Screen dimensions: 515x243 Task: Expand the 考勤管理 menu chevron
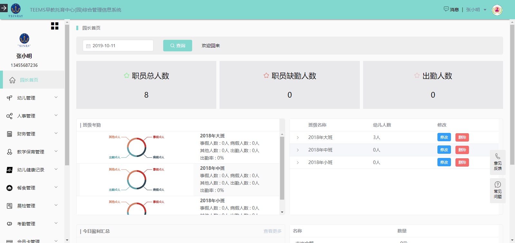tap(56, 223)
